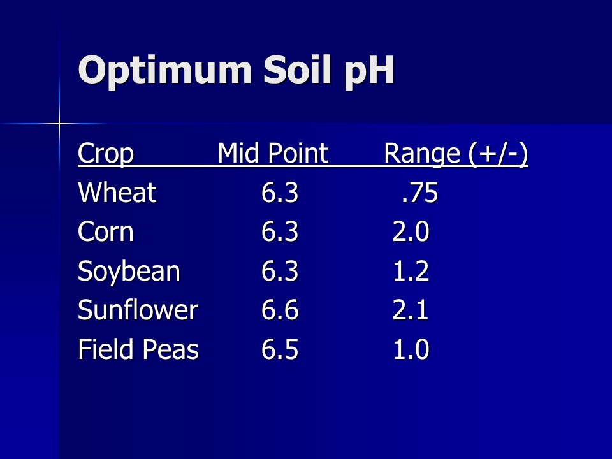
Task: Select Field Peas' mid point value 6.5
Action: point(280,349)
